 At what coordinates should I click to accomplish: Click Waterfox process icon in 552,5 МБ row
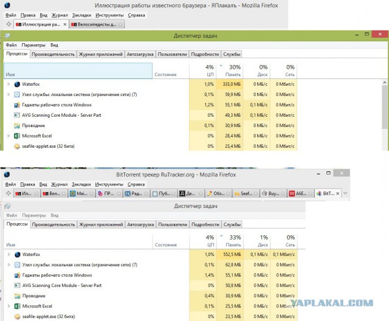18,255
